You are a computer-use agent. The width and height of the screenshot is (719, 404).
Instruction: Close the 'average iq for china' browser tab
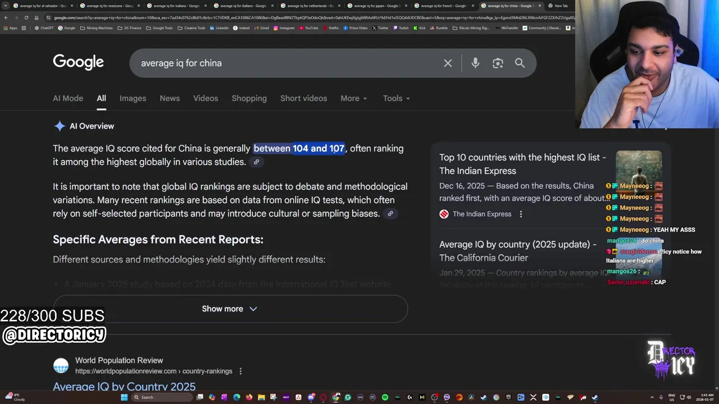tap(540, 6)
